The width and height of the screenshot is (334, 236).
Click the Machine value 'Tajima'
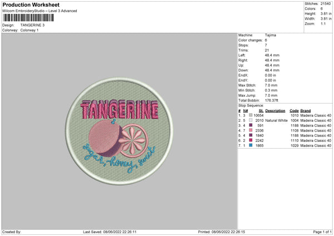(271, 35)
